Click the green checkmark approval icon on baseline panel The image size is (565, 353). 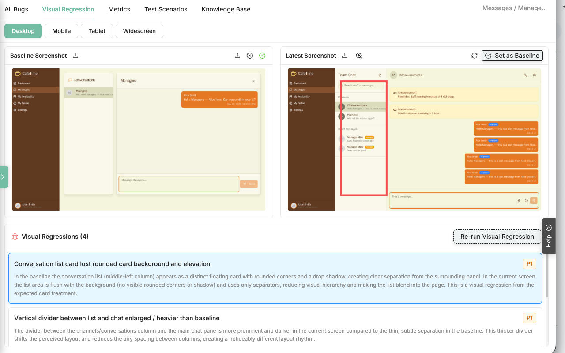pyautogui.click(x=262, y=56)
